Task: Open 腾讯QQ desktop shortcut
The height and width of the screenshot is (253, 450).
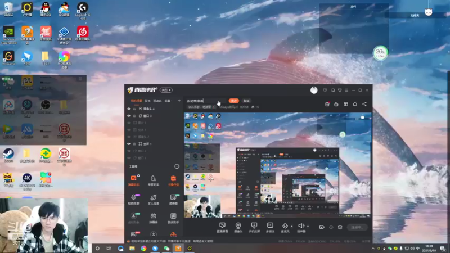Action: tap(46, 9)
